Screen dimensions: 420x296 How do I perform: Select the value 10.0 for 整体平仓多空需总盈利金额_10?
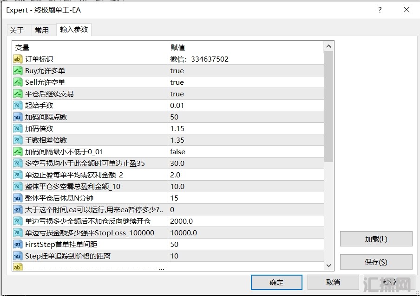pos(246,186)
